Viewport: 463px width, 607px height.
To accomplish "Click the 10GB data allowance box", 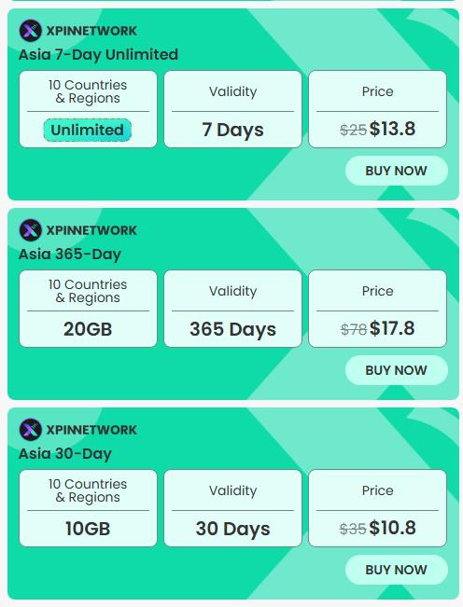I will point(88,508).
